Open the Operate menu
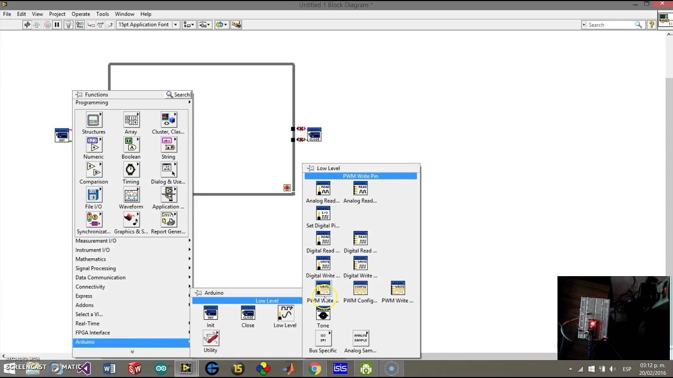 (x=81, y=14)
